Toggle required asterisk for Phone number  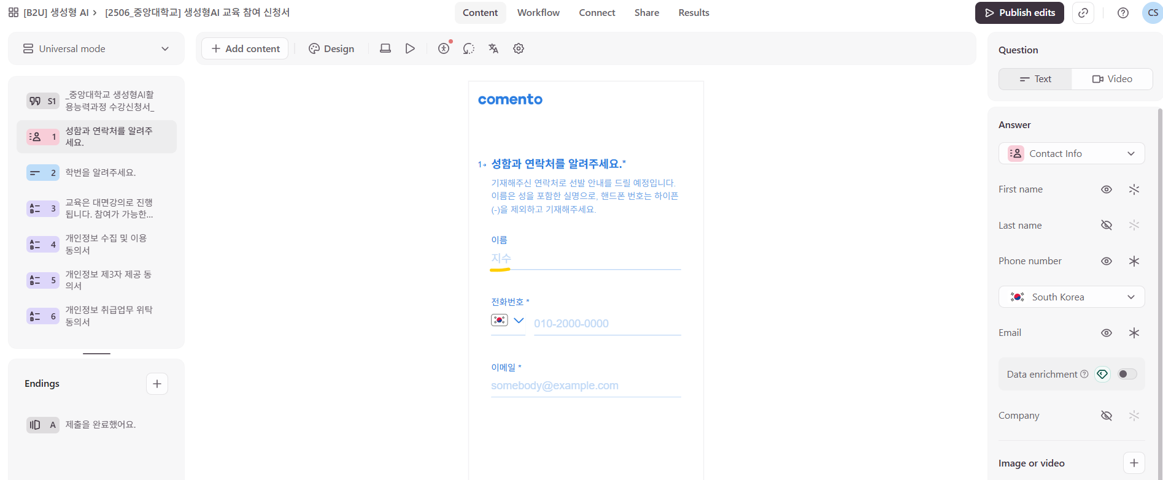1134,261
